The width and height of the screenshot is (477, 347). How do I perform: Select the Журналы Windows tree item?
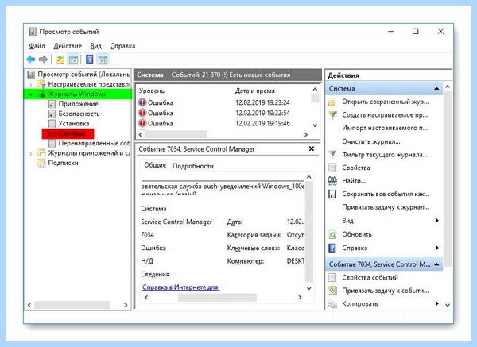coord(77,94)
